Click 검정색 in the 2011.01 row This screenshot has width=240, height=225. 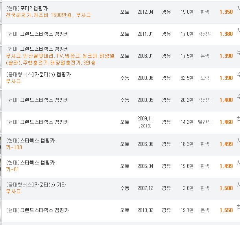[205, 34]
